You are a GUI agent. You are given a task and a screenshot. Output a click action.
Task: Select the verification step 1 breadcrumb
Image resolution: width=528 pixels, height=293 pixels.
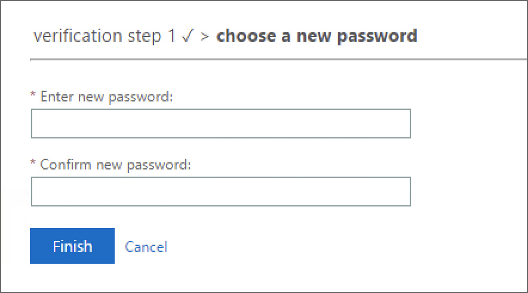click(x=105, y=36)
